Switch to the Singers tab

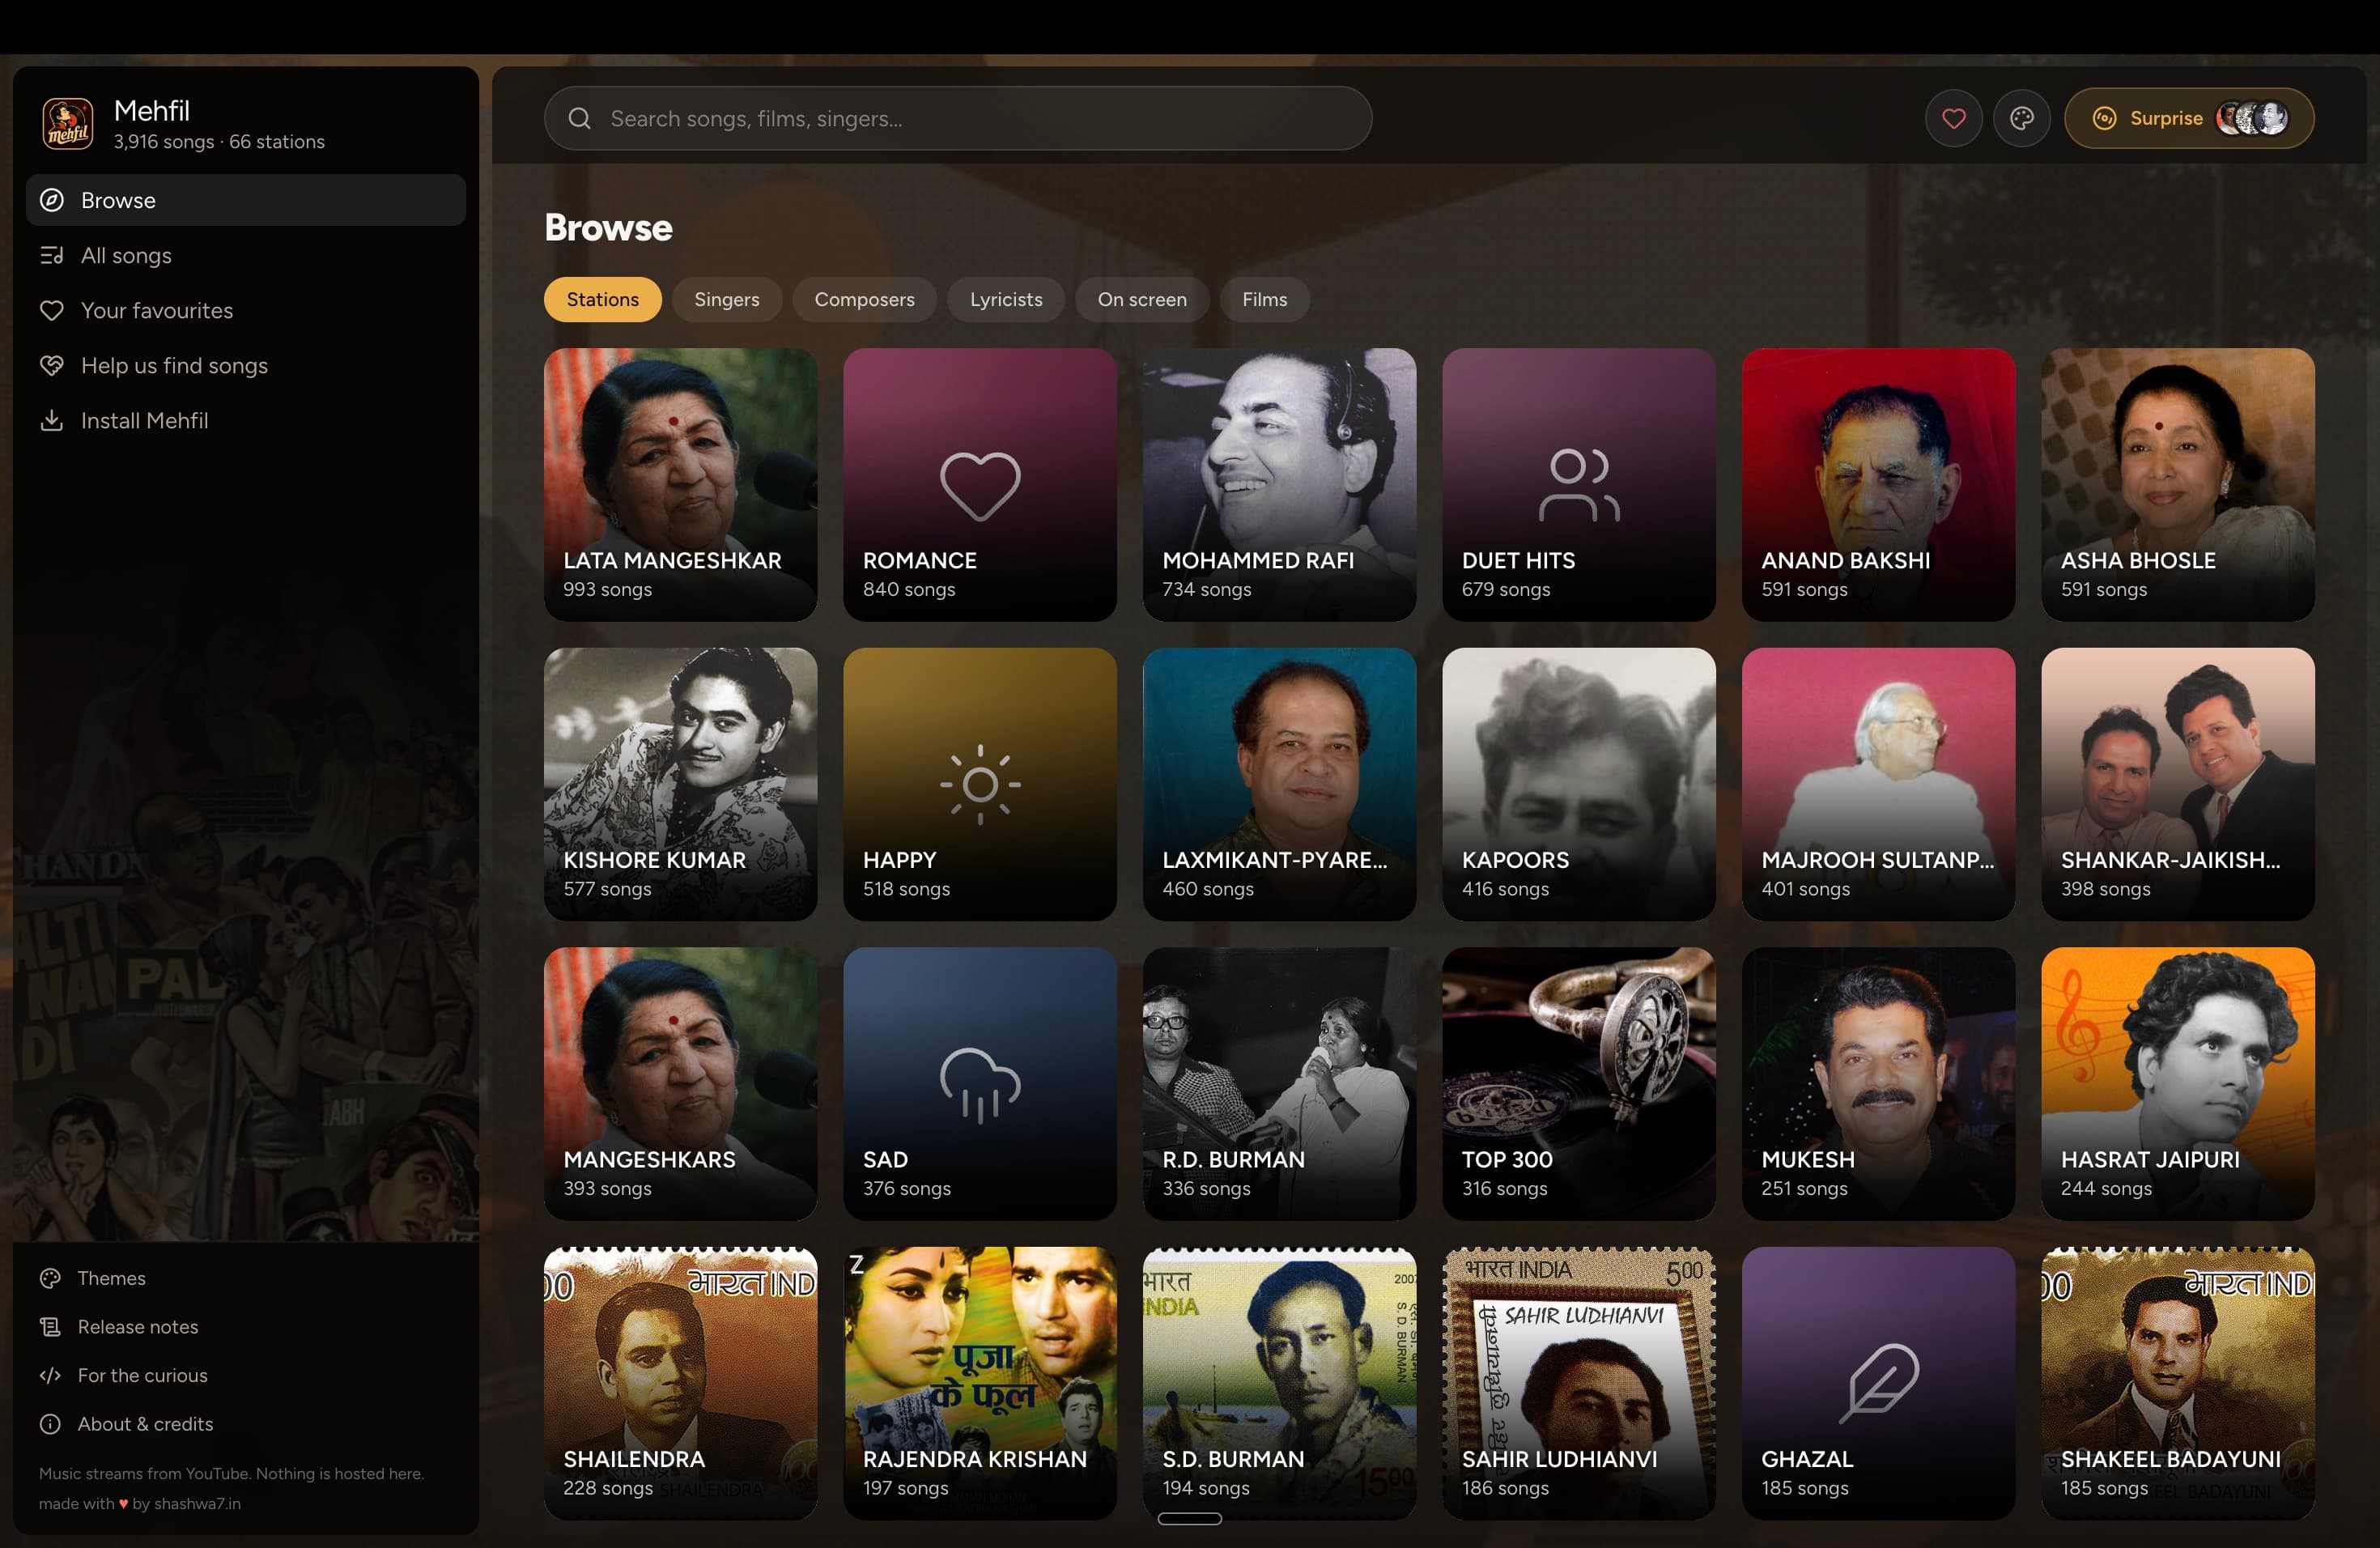point(726,299)
